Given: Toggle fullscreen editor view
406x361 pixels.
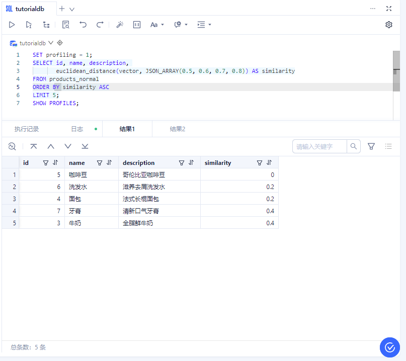Looking at the screenshot, I should [389, 9].
